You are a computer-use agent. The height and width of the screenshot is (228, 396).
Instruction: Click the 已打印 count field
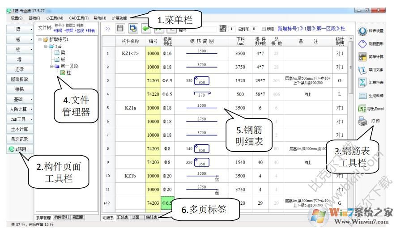point(254,29)
